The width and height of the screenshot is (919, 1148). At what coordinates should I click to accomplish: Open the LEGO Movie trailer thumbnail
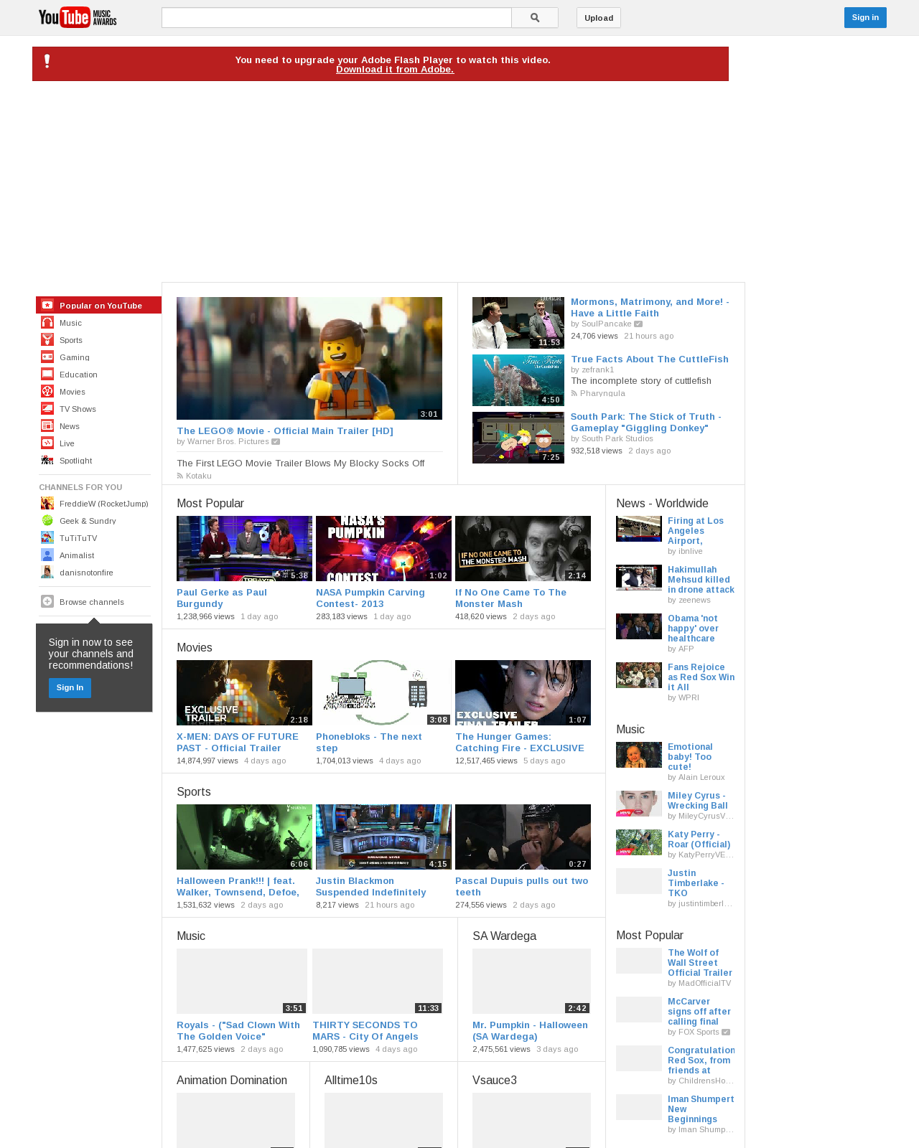click(x=309, y=358)
